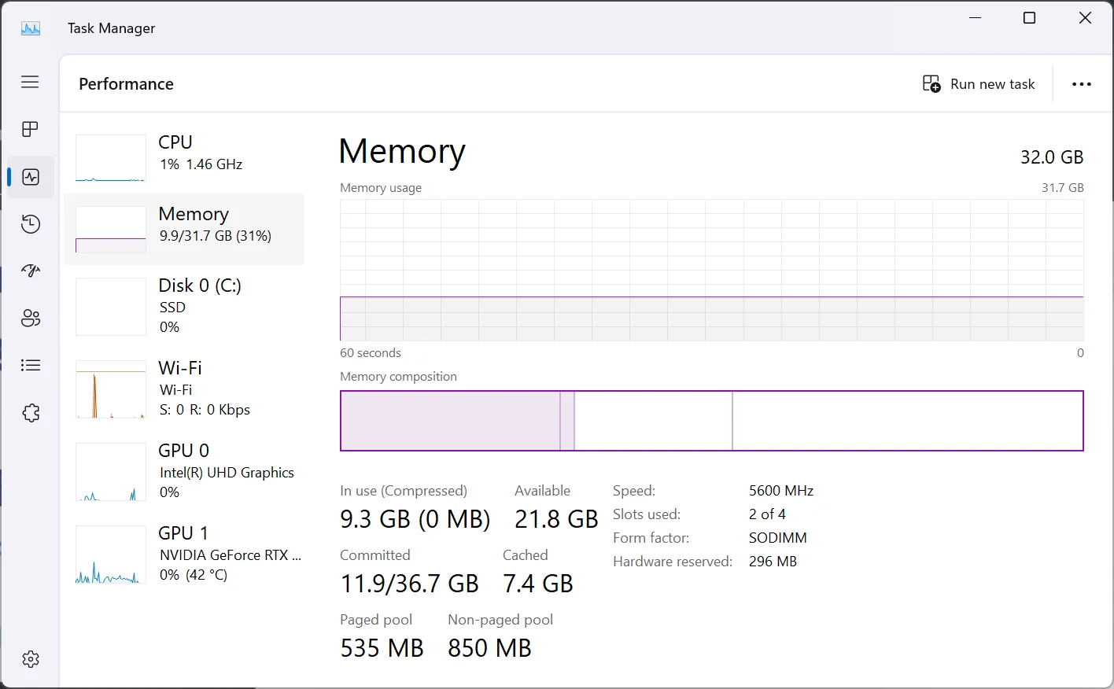Click the 21.8 GB available value
This screenshot has height=689, width=1114.
click(x=556, y=519)
